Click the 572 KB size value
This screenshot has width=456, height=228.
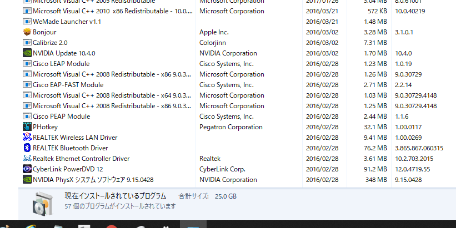(377, 11)
